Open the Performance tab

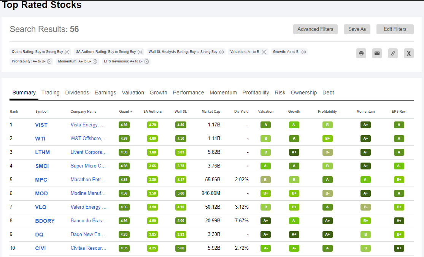[x=188, y=93]
